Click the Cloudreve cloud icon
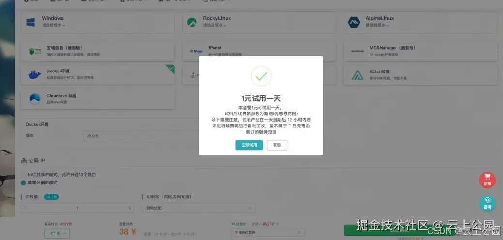This screenshot has width=503, height=240. (35, 99)
